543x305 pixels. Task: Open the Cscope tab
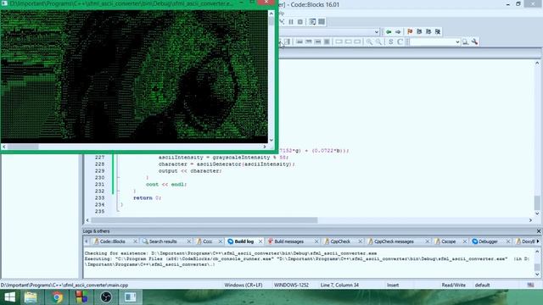pyautogui.click(x=448, y=241)
